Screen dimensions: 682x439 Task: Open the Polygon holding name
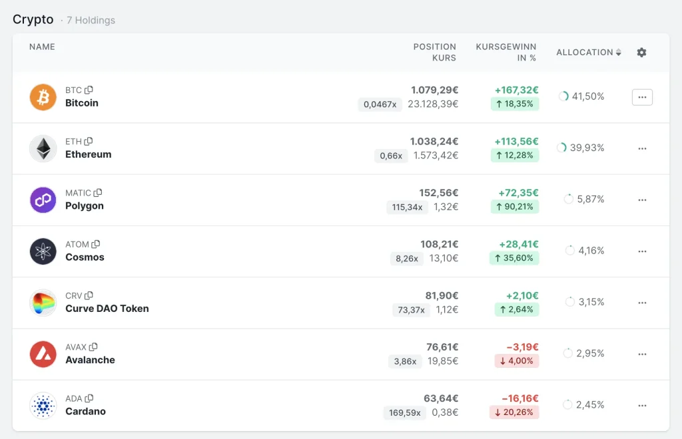pyautogui.click(x=85, y=206)
